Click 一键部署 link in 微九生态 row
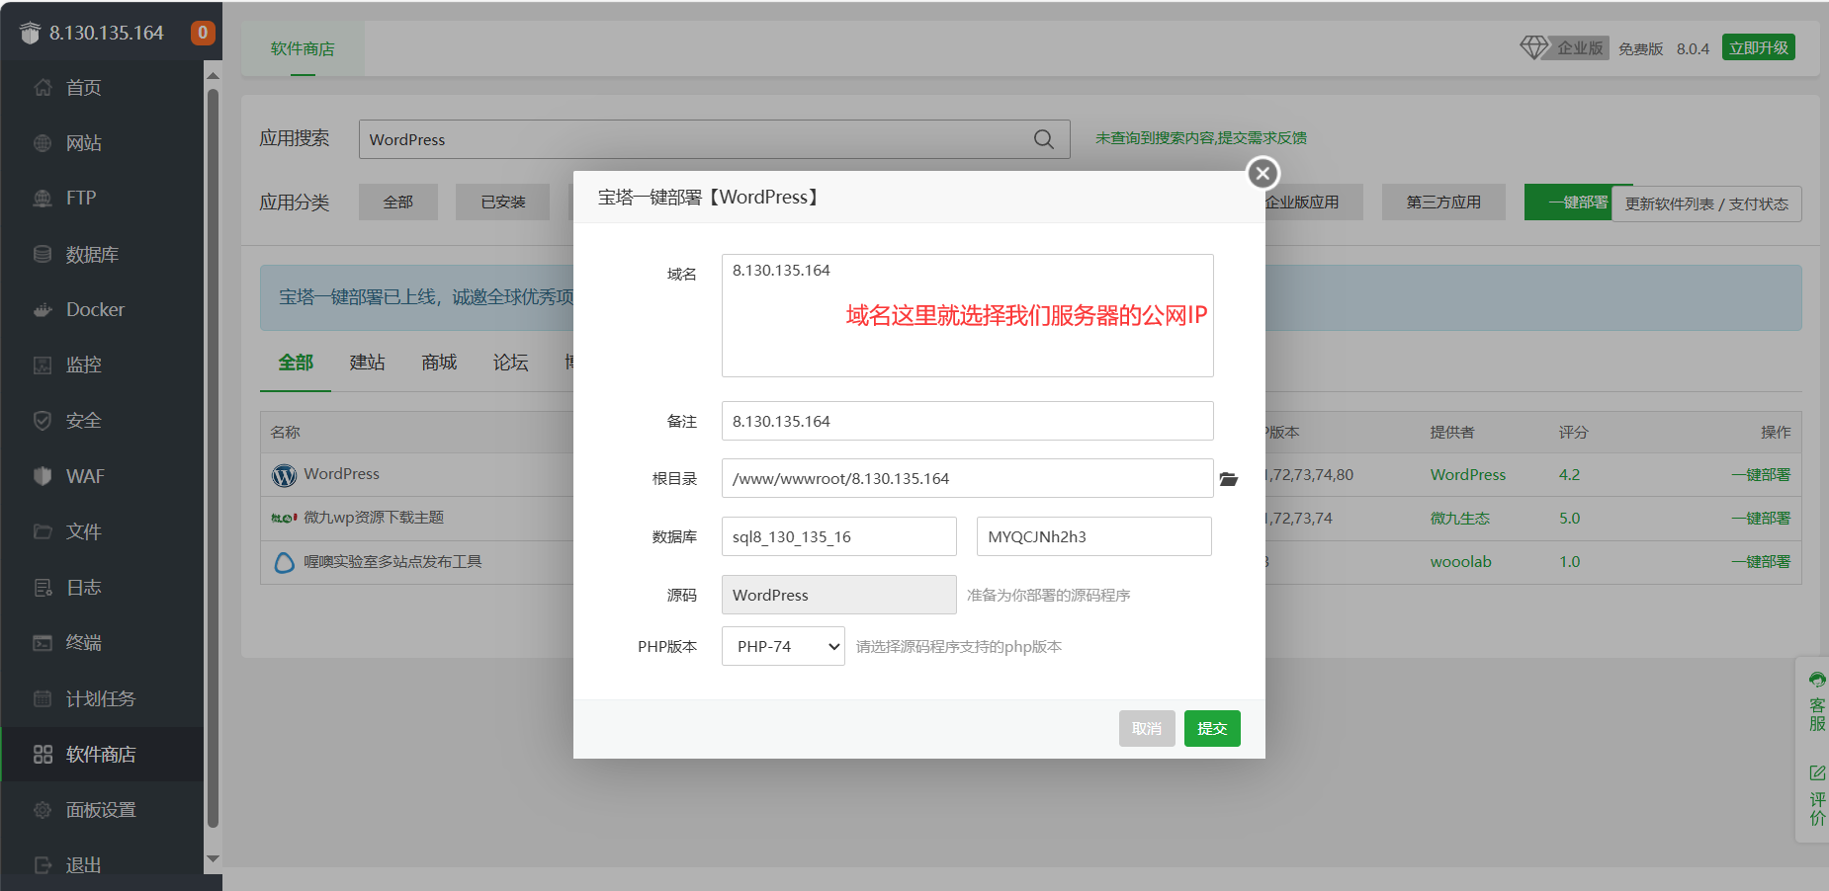 coord(1761,519)
